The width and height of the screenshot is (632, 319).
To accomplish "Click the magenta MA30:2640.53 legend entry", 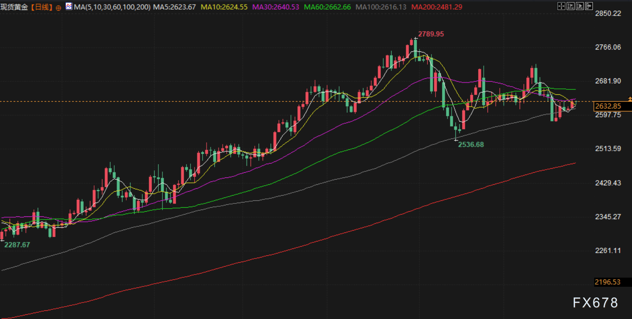I will coord(276,7).
